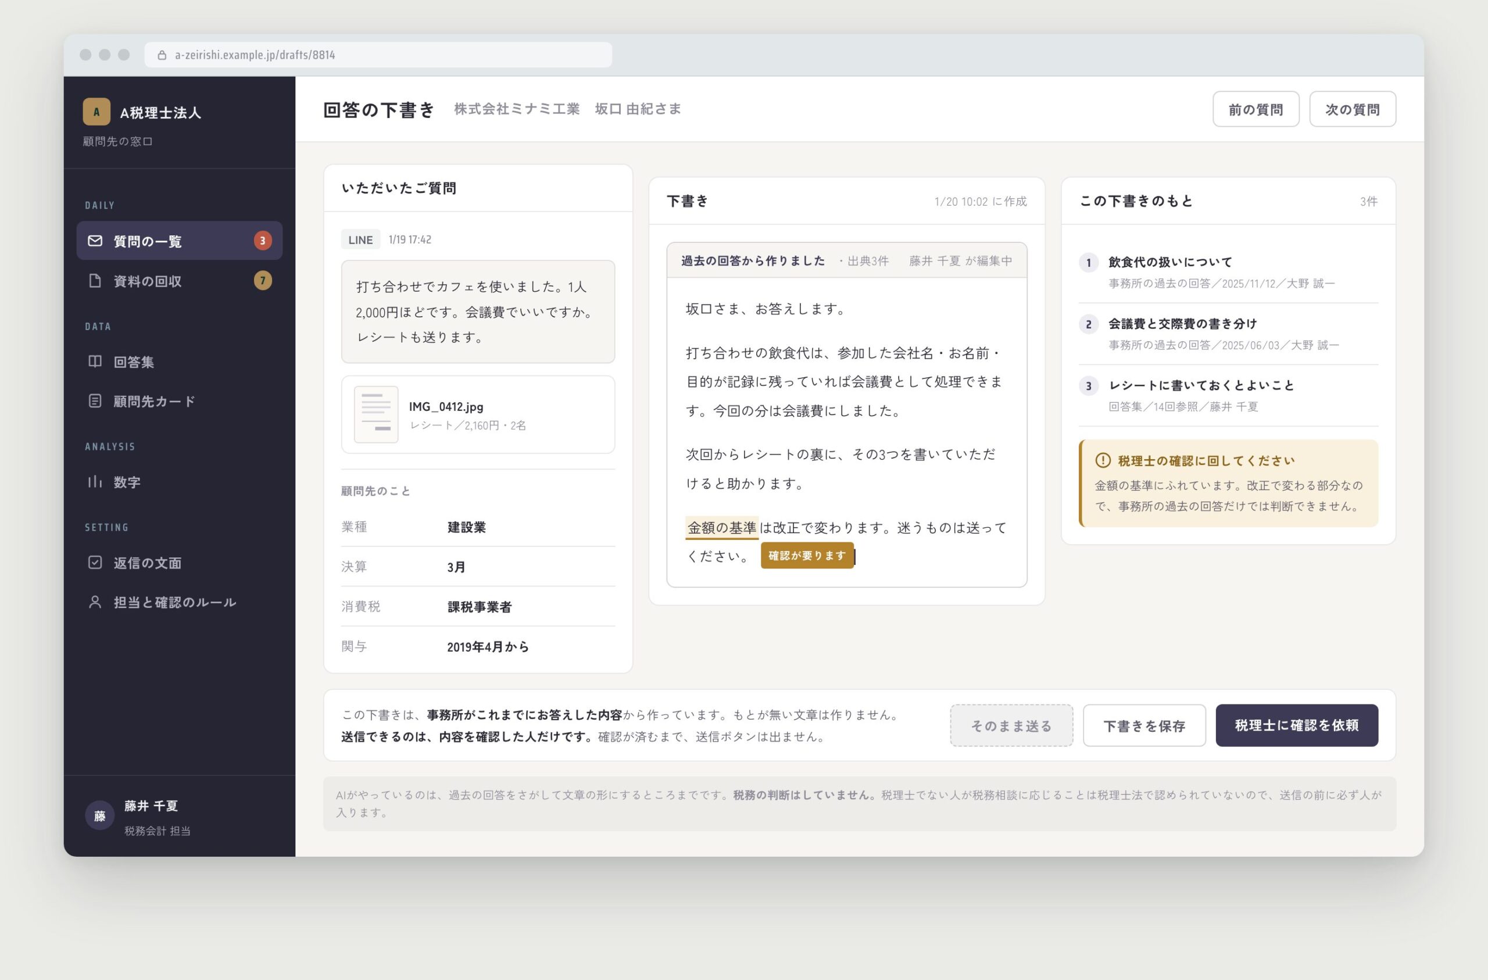
Task: Click the 藤井 千夏 user name in sidebar
Action: pos(151,806)
